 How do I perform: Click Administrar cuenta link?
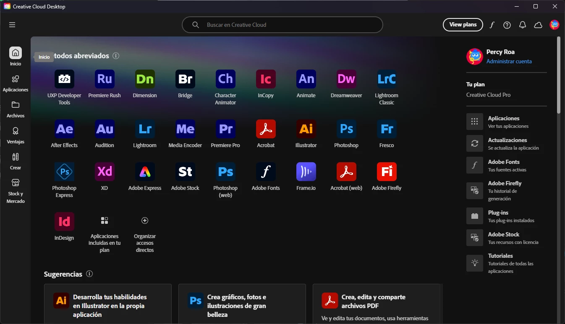coord(509,61)
